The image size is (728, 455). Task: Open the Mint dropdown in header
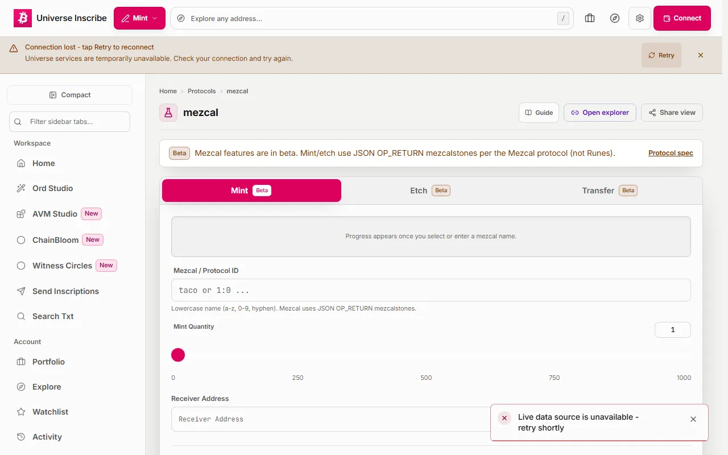(139, 18)
